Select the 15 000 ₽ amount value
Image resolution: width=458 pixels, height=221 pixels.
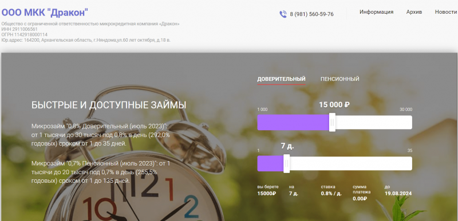point(334,105)
